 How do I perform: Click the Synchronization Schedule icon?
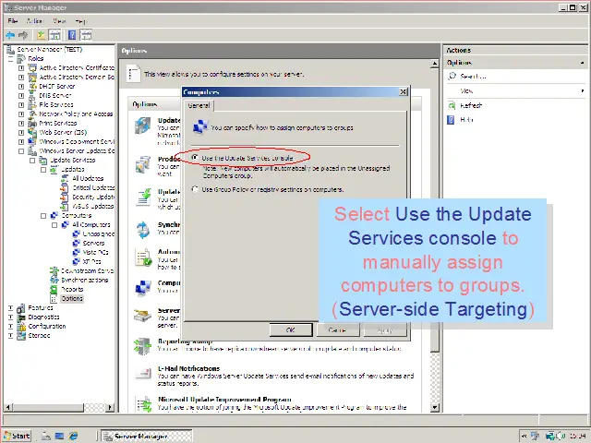point(143,229)
